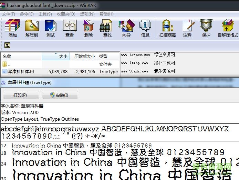Click the TrueType type cell
This screenshot has height=180, width=239.
pyautogui.click(x=108, y=72)
